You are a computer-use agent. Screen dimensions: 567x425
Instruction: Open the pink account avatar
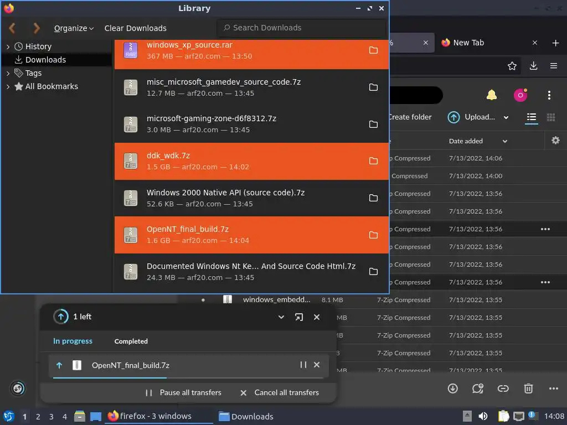[520, 95]
